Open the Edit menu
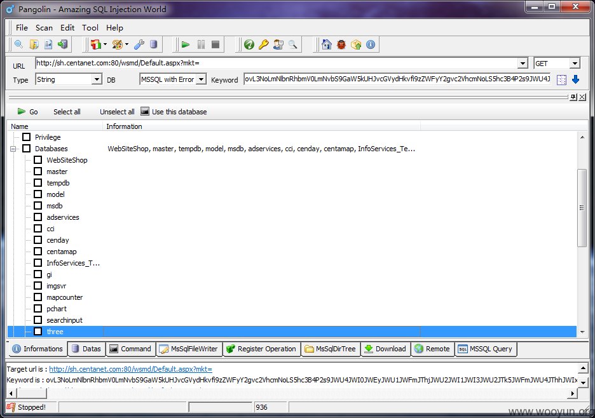This screenshot has width=595, height=418. click(67, 28)
